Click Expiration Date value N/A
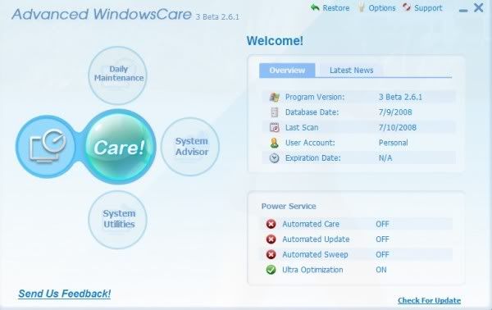This screenshot has width=492, height=310. tap(385, 157)
